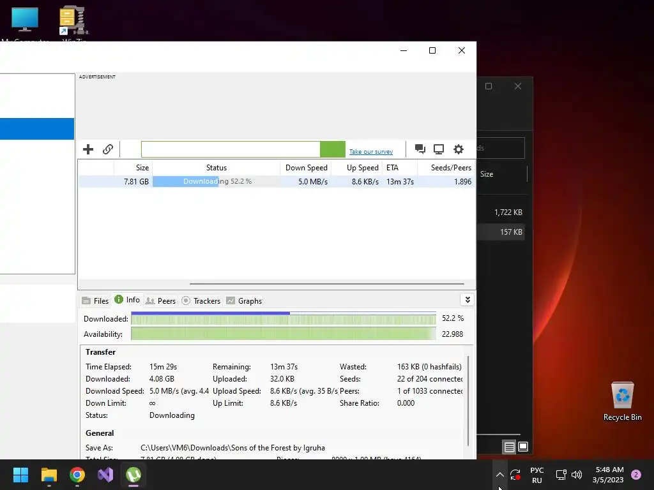Click the 22 of 204 connected seeds value
Screen dimensions: 654x490
pos(430,379)
